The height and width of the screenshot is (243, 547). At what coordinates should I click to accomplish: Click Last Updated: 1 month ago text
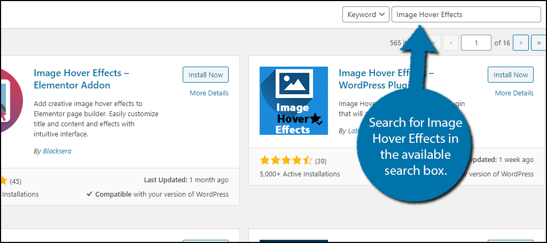point(186,180)
